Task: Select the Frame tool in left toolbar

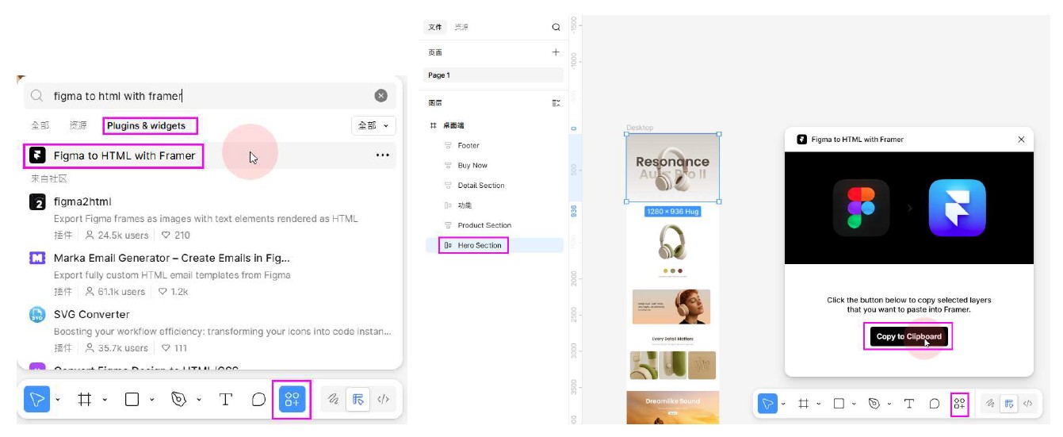Action: pyautogui.click(x=85, y=399)
